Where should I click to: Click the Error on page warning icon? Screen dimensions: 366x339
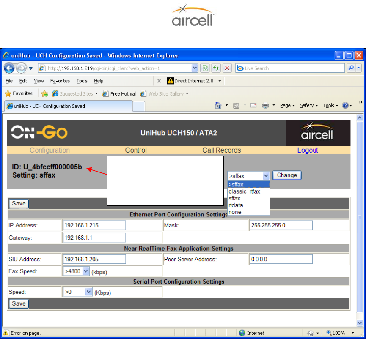click(6, 333)
